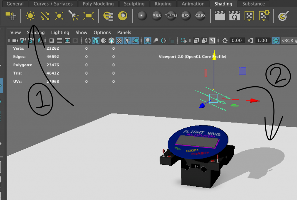
Task: Click the exposure value field showing 0.00
Action: [x=237, y=41]
